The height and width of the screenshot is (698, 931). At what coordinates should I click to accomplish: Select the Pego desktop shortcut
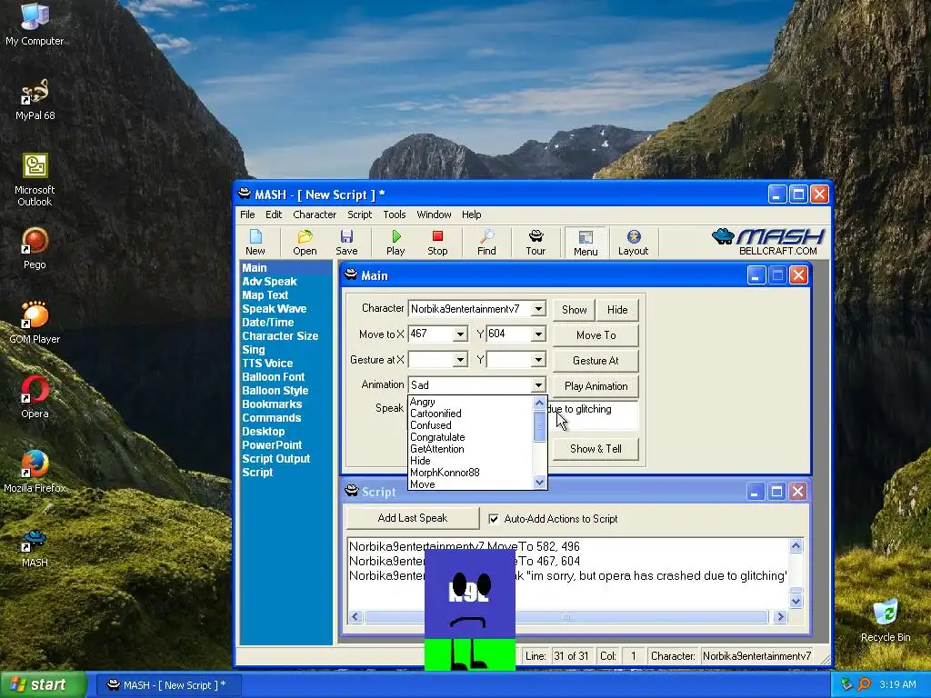coord(35,248)
